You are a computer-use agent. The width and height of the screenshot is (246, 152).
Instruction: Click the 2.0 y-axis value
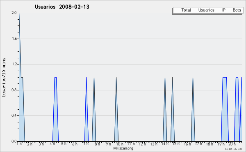(x=14, y=13)
